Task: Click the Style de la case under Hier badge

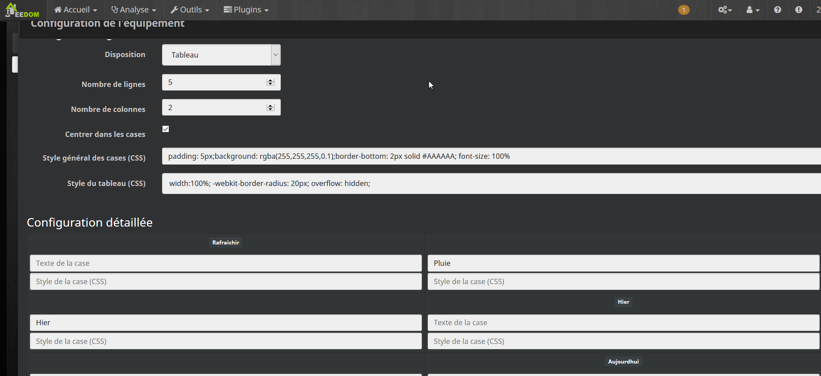Action: [624, 341]
